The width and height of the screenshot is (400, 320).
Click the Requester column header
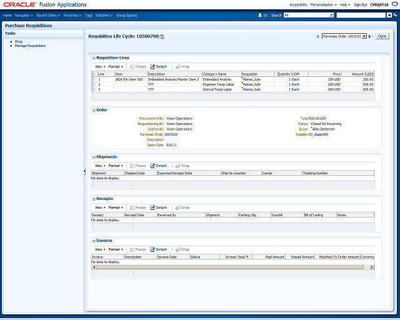[x=257, y=74]
